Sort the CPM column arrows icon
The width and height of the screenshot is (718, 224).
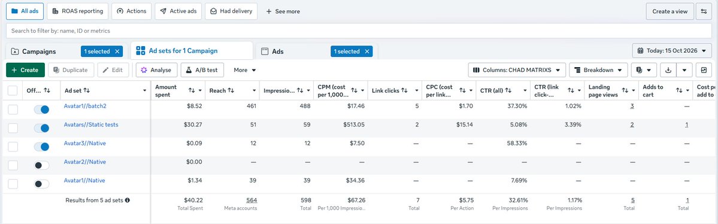click(355, 90)
